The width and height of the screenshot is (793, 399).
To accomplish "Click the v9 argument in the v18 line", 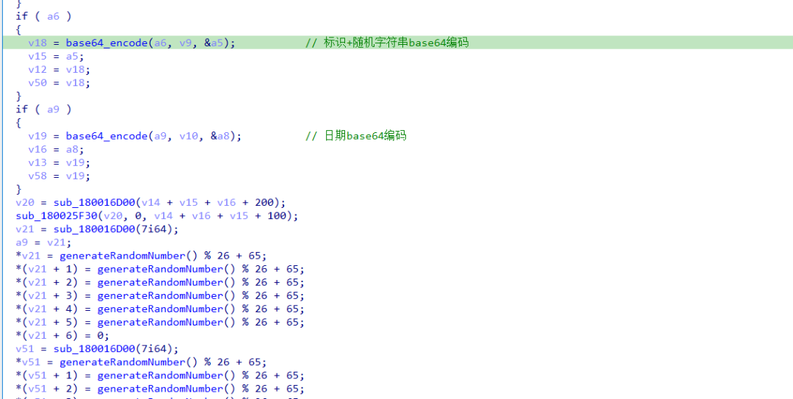I will tap(186, 43).
